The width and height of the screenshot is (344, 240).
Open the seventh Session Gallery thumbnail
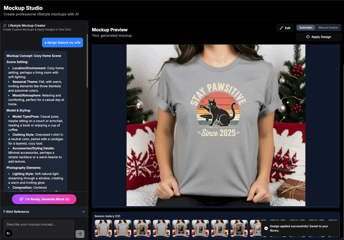point(220,228)
